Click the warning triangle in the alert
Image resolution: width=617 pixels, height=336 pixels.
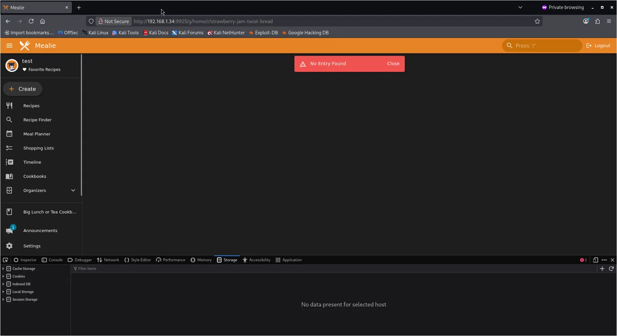pos(302,64)
